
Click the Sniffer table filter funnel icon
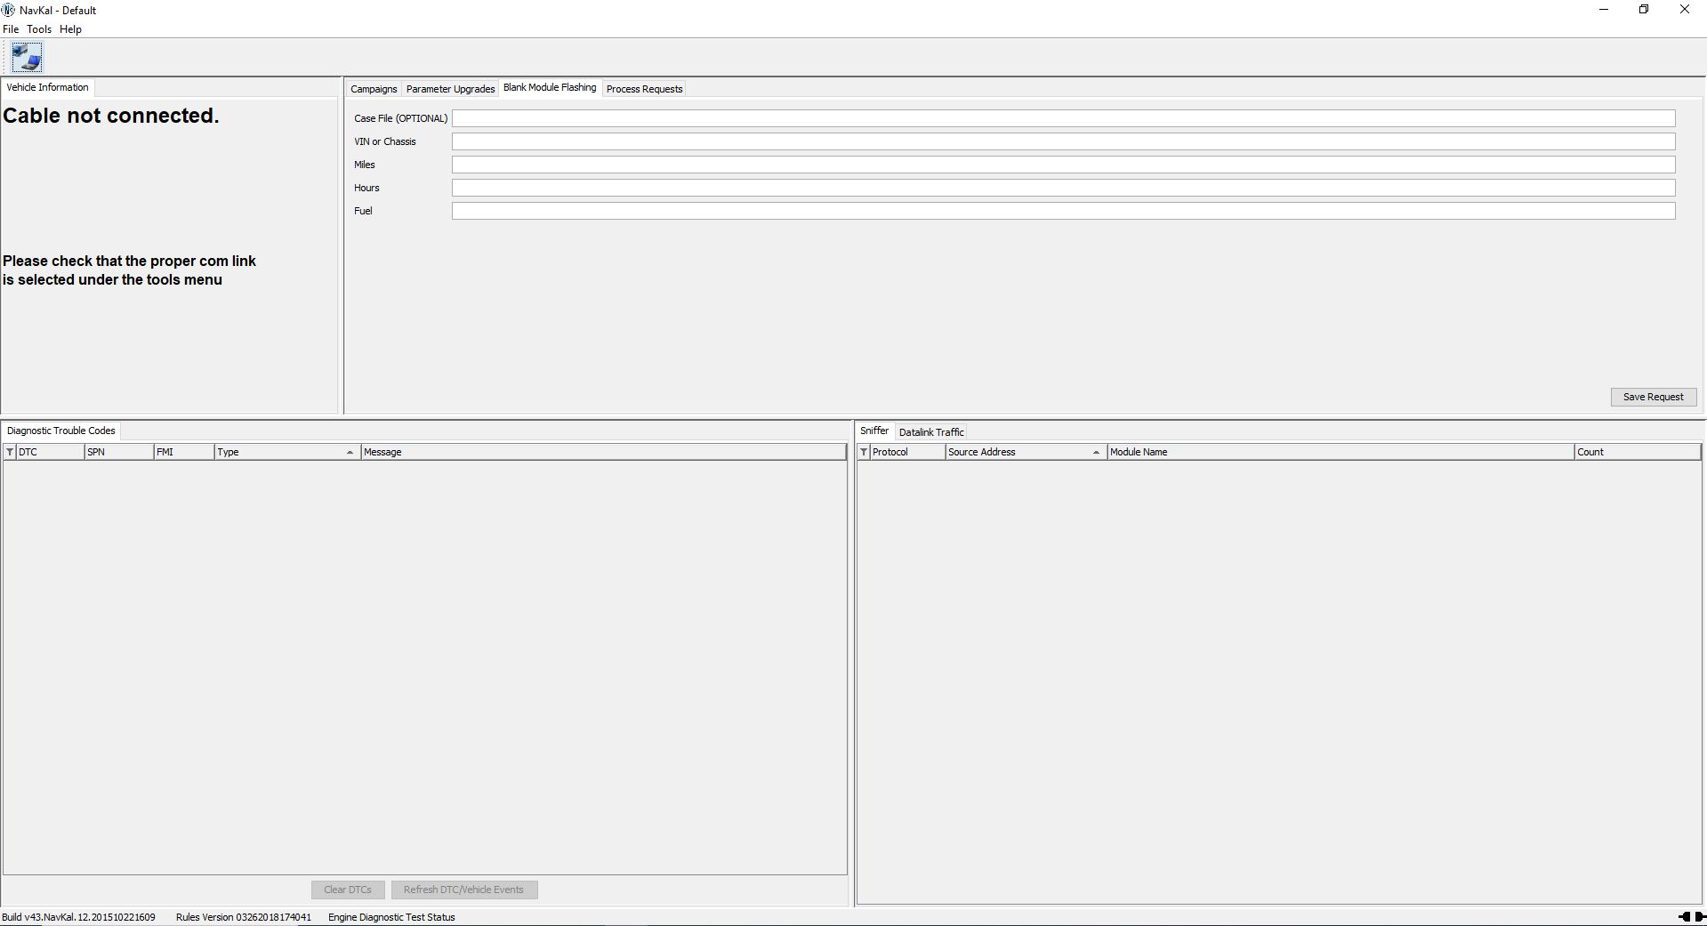tap(864, 452)
